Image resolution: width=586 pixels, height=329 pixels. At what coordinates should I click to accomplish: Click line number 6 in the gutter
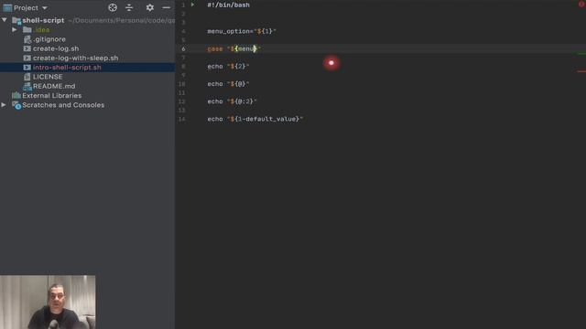(x=183, y=48)
